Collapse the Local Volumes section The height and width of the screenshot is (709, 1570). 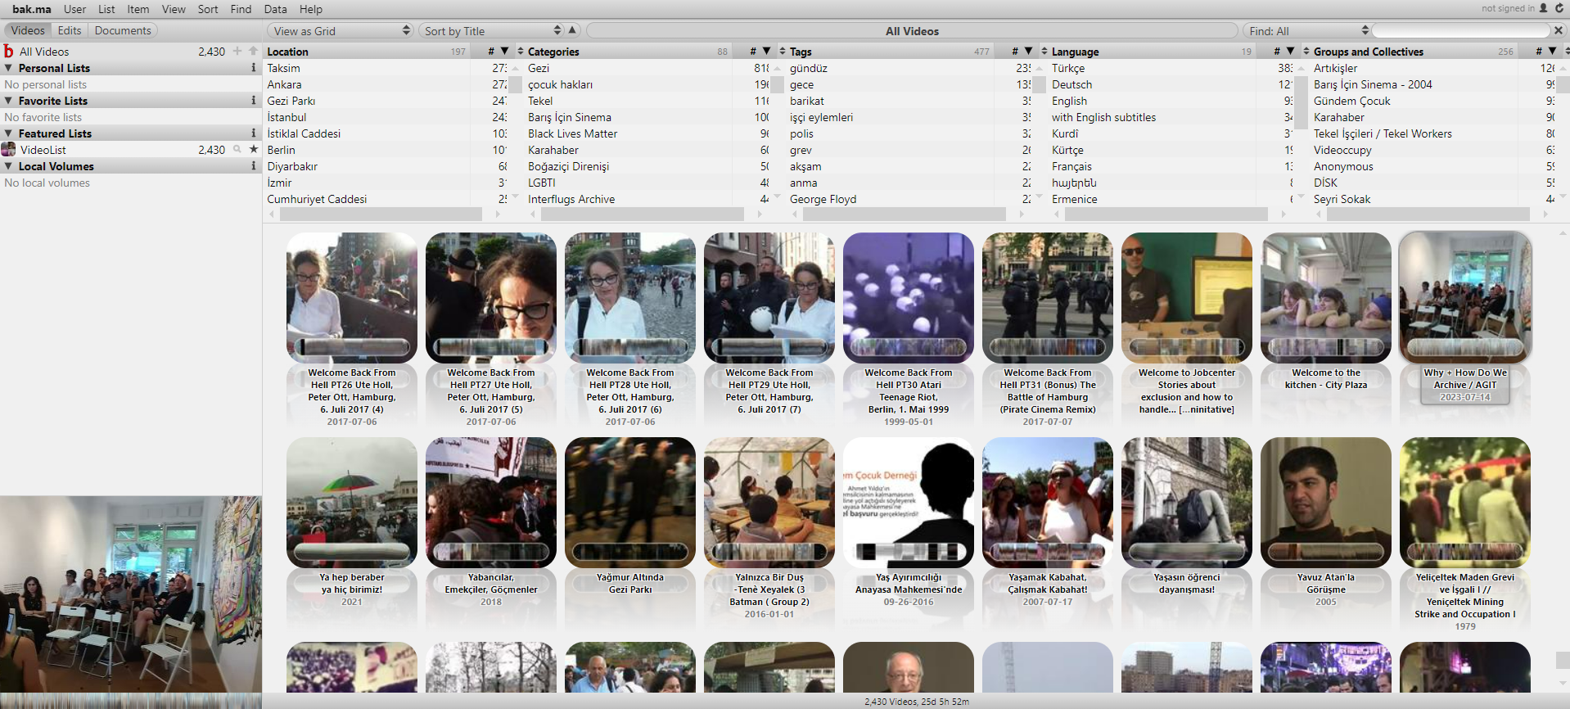(x=8, y=166)
